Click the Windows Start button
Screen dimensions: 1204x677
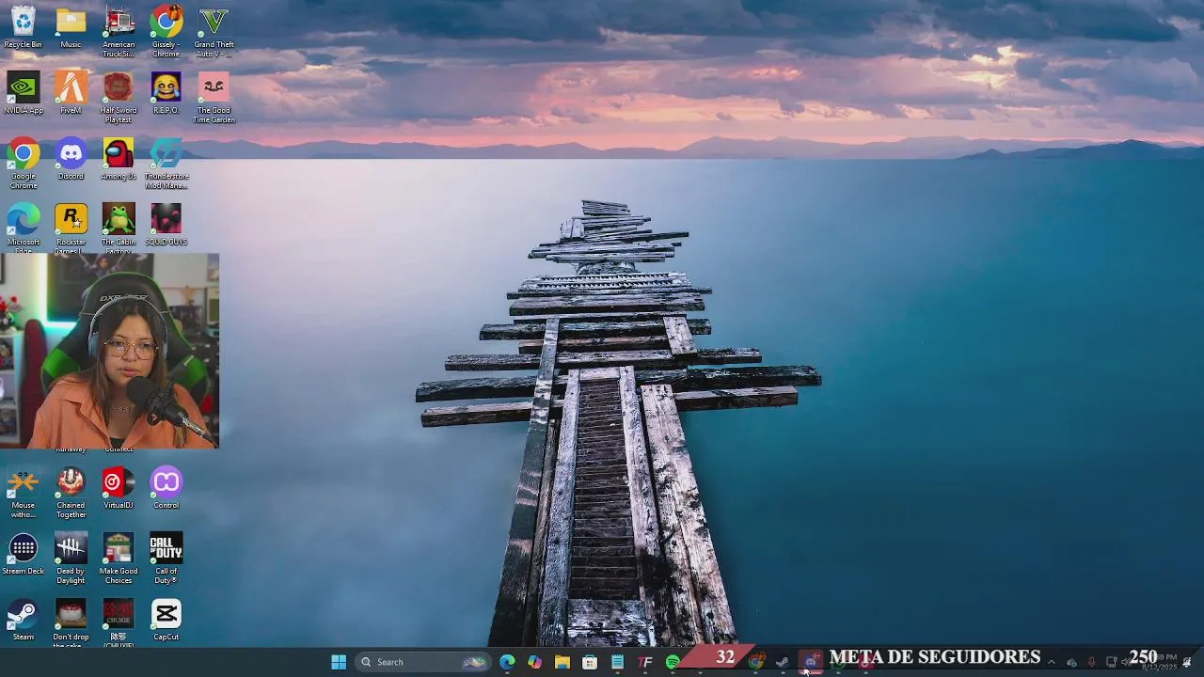point(339,662)
